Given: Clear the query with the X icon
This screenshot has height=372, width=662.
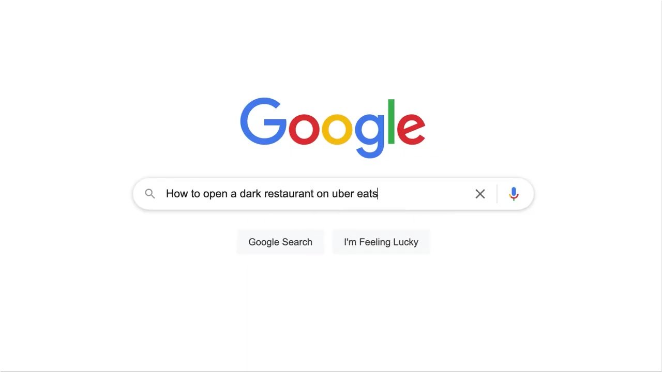Looking at the screenshot, I should 480,194.
